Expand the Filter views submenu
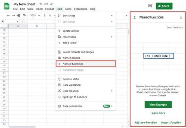The width and height of the screenshot is (186, 128). click(x=112, y=37)
